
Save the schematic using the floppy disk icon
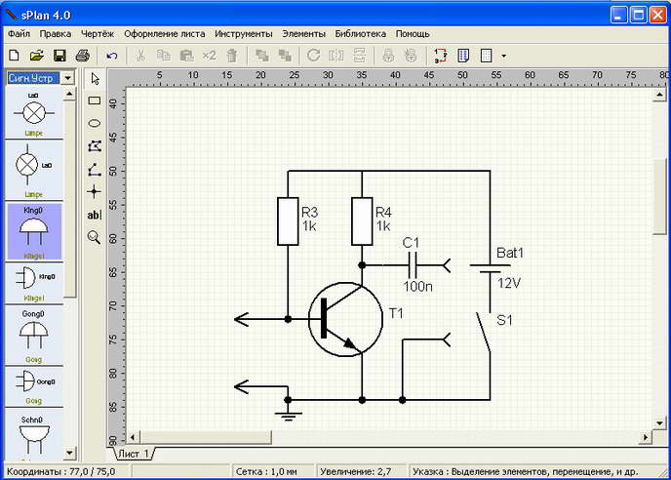point(59,56)
